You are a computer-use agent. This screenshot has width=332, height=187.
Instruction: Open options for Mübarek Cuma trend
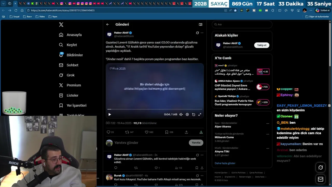coord(268,134)
